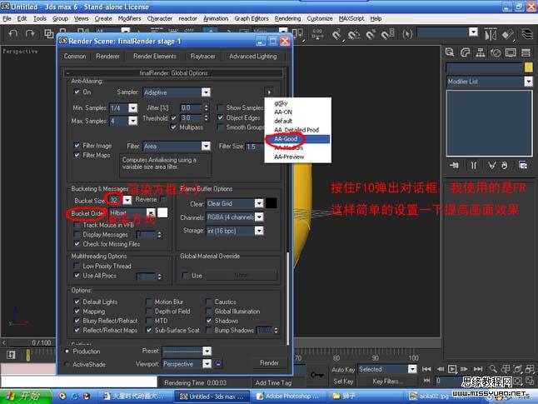Click the black frame buffer clear color swatch

click(x=271, y=203)
